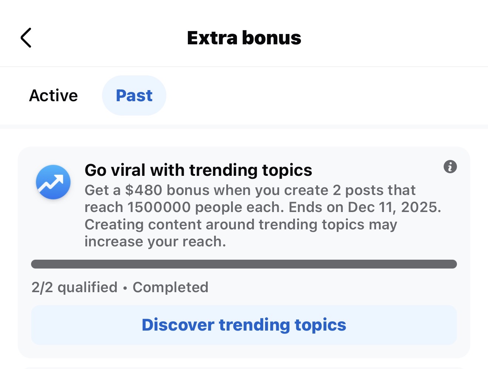Tap the 'increase your reach' description line
Image resolution: width=488 pixels, height=369 pixels.
[155, 242]
